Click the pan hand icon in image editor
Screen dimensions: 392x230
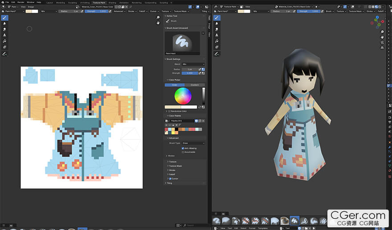coord(158,23)
